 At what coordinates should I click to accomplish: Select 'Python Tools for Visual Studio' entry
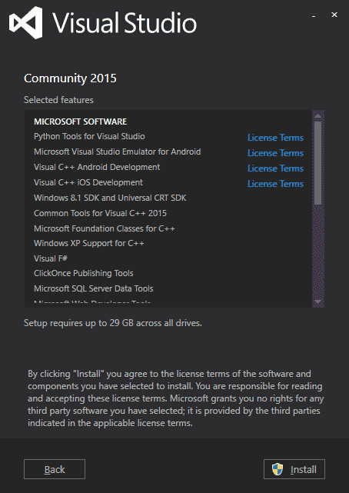tap(89, 136)
